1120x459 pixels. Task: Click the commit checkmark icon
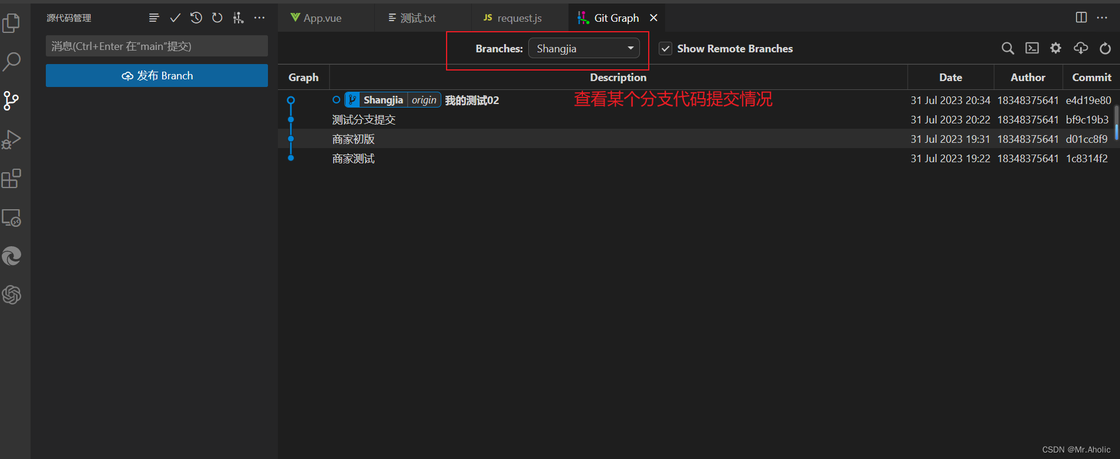point(175,18)
